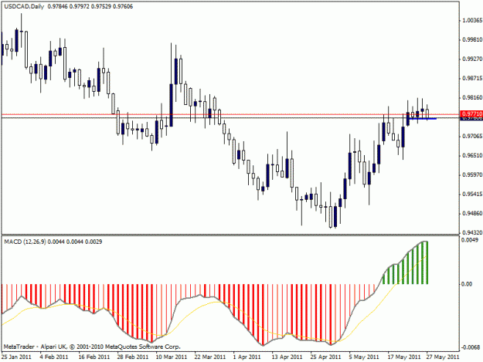This screenshot has width=483, height=362.
Task: Click the 0.96510 price axis label
Action: pos(472,156)
